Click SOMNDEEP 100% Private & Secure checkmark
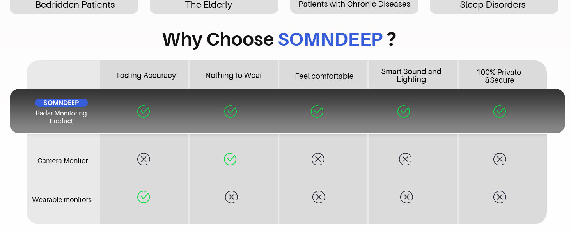The image size is (571, 234). pos(500,112)
